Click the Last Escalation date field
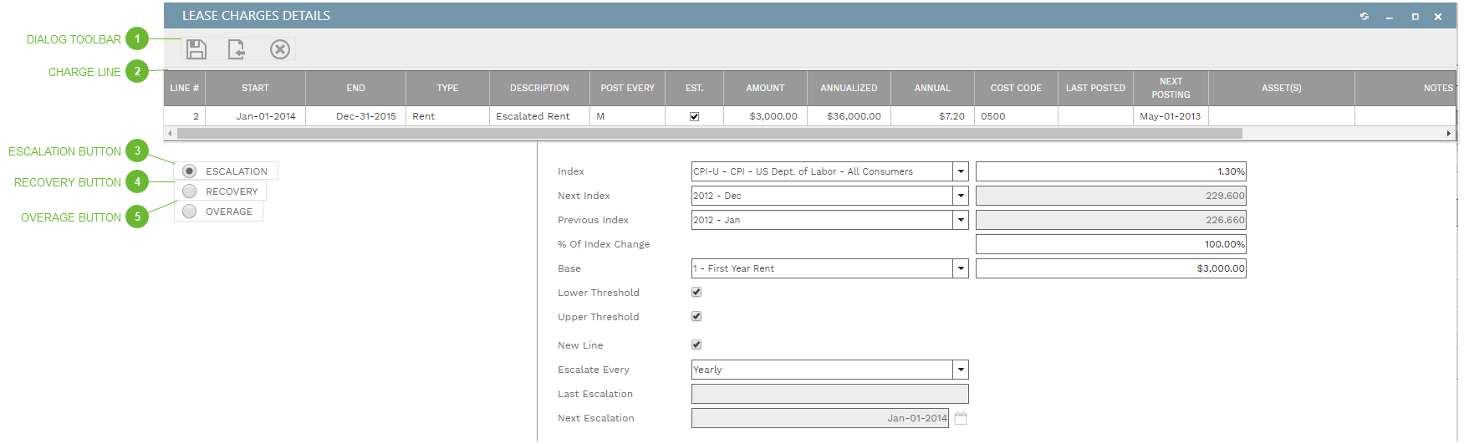1464x444 pixels. point(830,394)
